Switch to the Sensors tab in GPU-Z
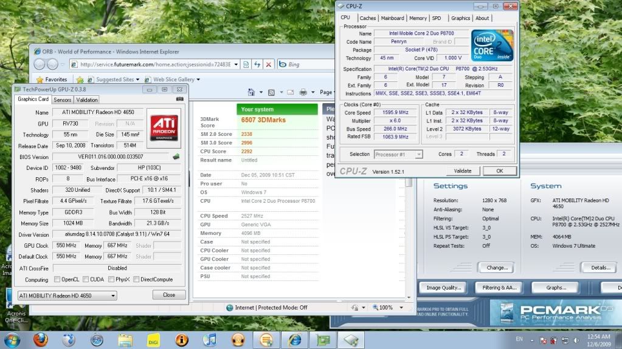This screenshot has width=622, height=349. [x=63, y=100]
